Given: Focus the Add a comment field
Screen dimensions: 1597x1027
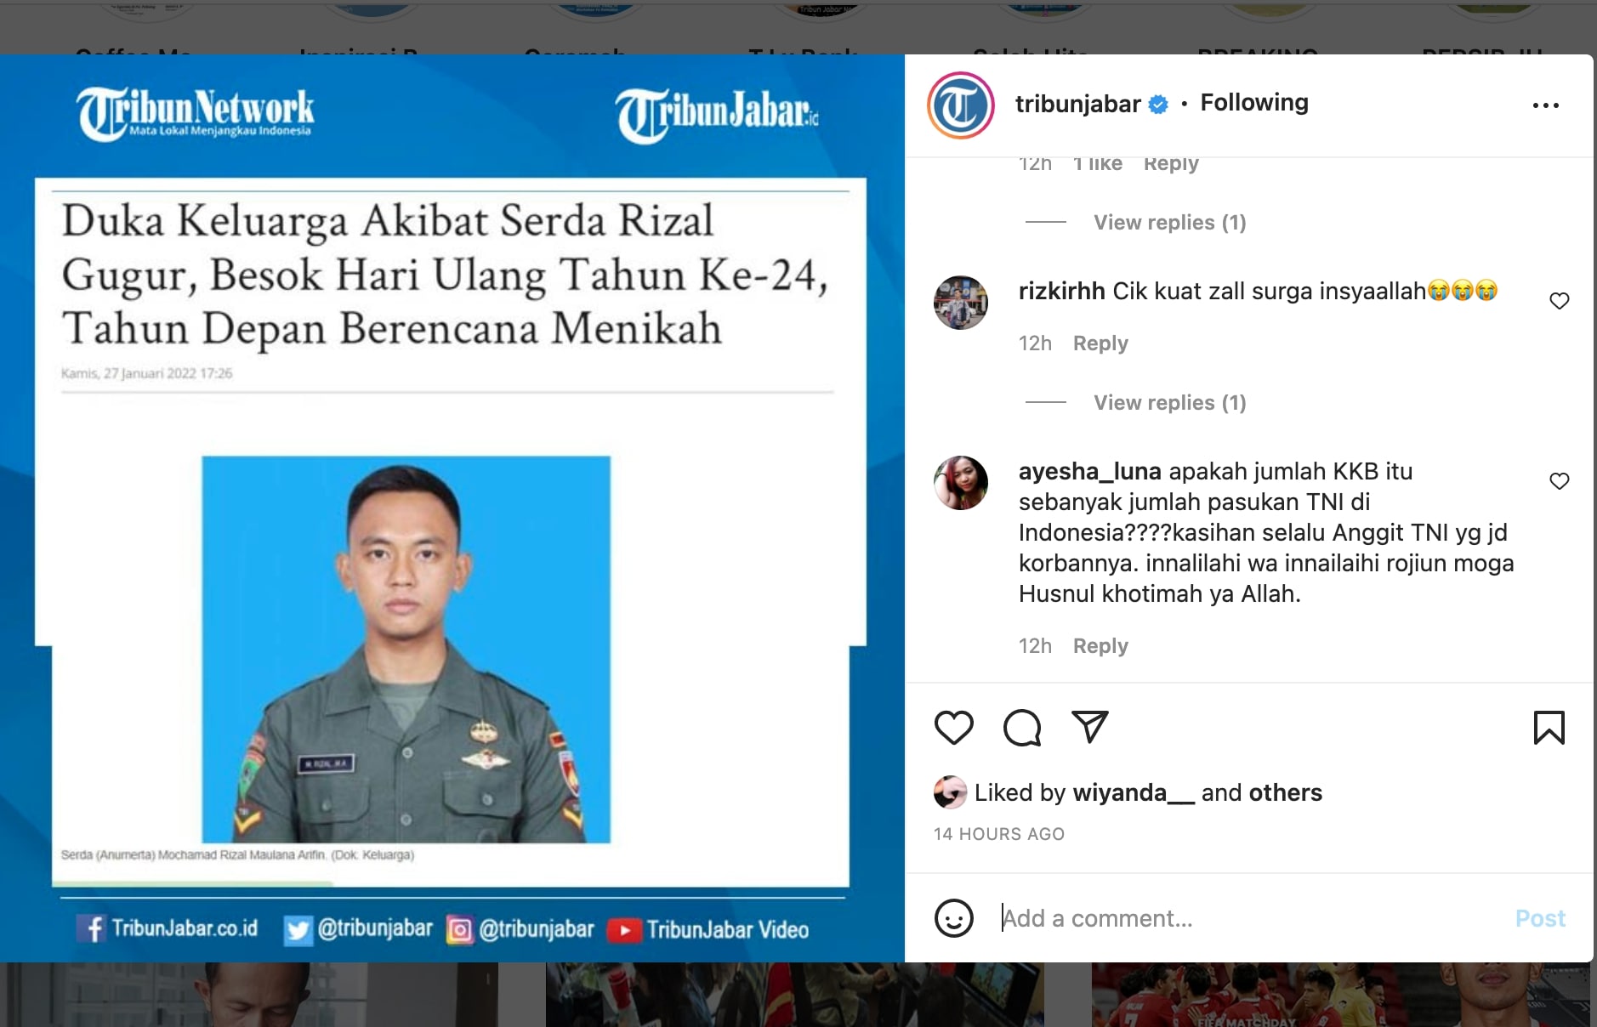Looking at the screenshot, I should coord(1250,918).
